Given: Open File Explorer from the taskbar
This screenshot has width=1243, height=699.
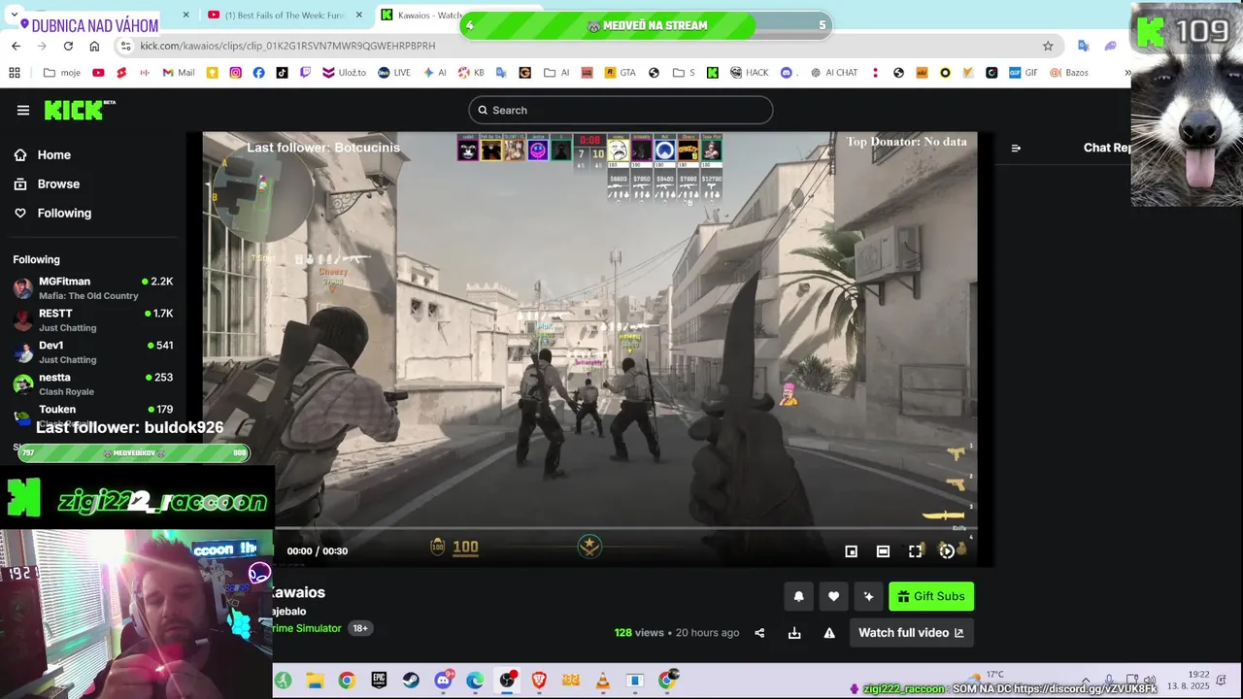Looking at the screenshot, I should pyautogui.click(x=315, y=681).
